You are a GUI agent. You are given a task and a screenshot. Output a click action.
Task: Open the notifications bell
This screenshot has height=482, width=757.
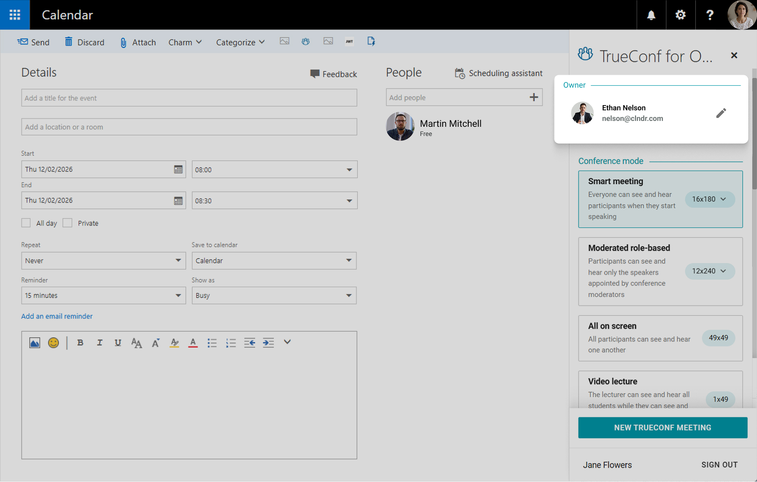pyautogui.click(x=651, y=15)
